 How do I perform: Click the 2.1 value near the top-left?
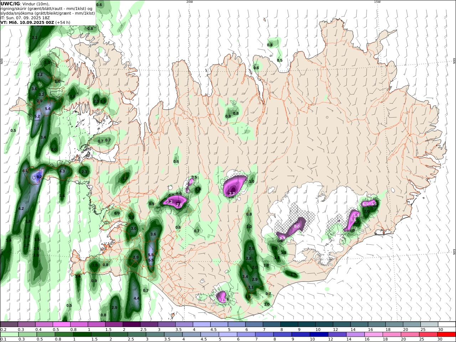tap(35, 37)
